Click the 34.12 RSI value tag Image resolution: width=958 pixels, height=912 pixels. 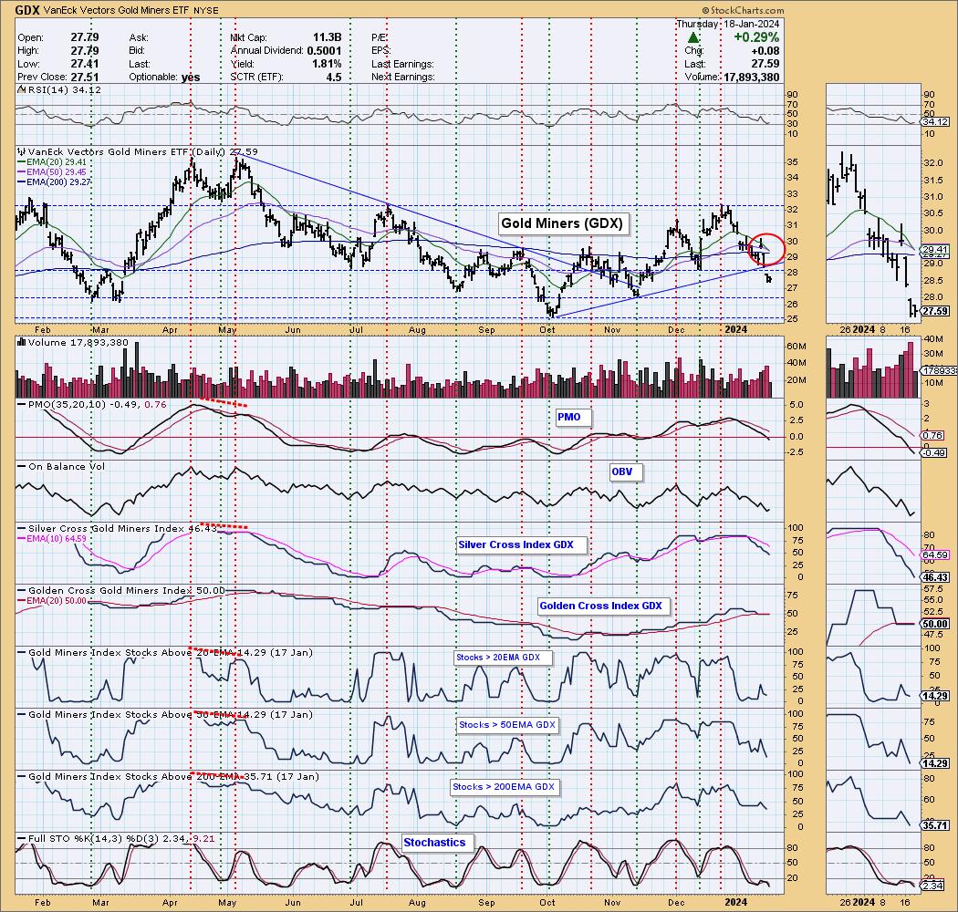tap(935, 121)
